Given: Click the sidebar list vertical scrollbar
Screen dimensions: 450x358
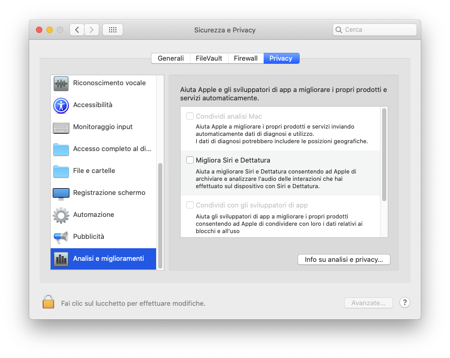Looking at the screenshot, I should point(160,214).
